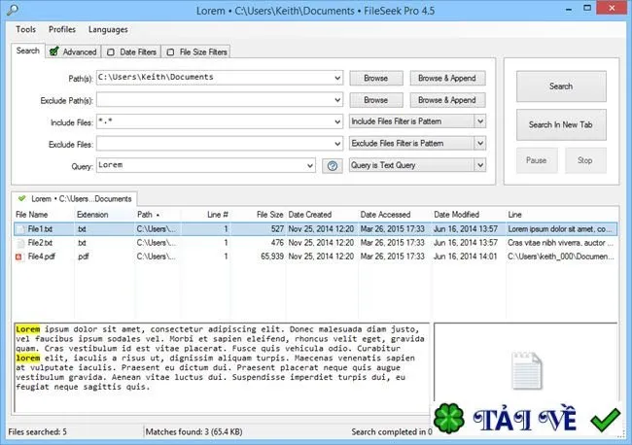The image size is (632, 445).
Task: Click the document preview icon in preview pane
Action: click(x=526, y=370)
